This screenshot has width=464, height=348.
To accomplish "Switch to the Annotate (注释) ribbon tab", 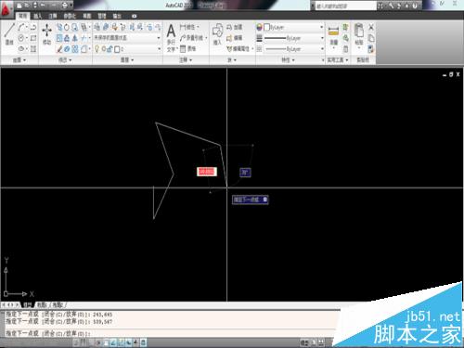I will tap(53, 16).
